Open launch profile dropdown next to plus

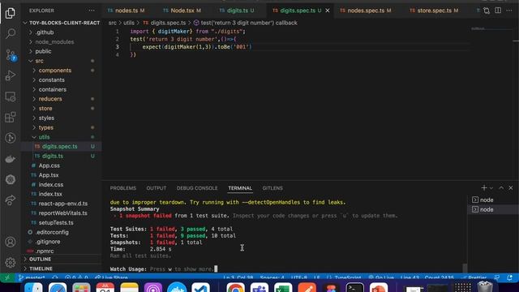pos(491,188)
